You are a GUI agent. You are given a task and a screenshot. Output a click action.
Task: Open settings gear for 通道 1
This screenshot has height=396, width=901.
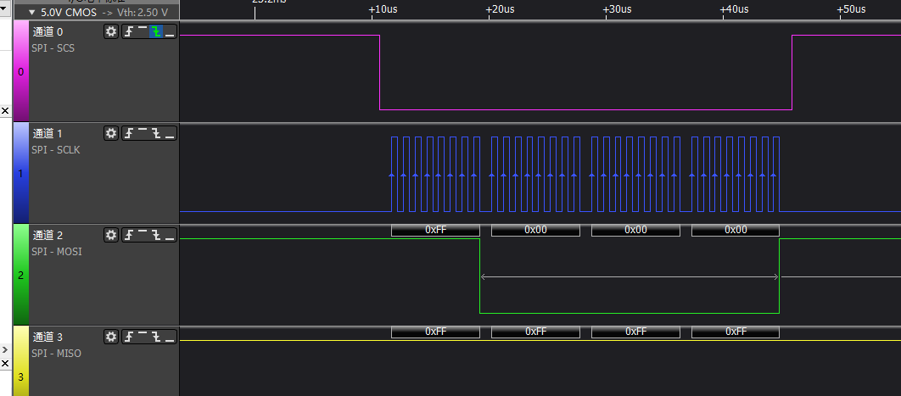(111, 133)
